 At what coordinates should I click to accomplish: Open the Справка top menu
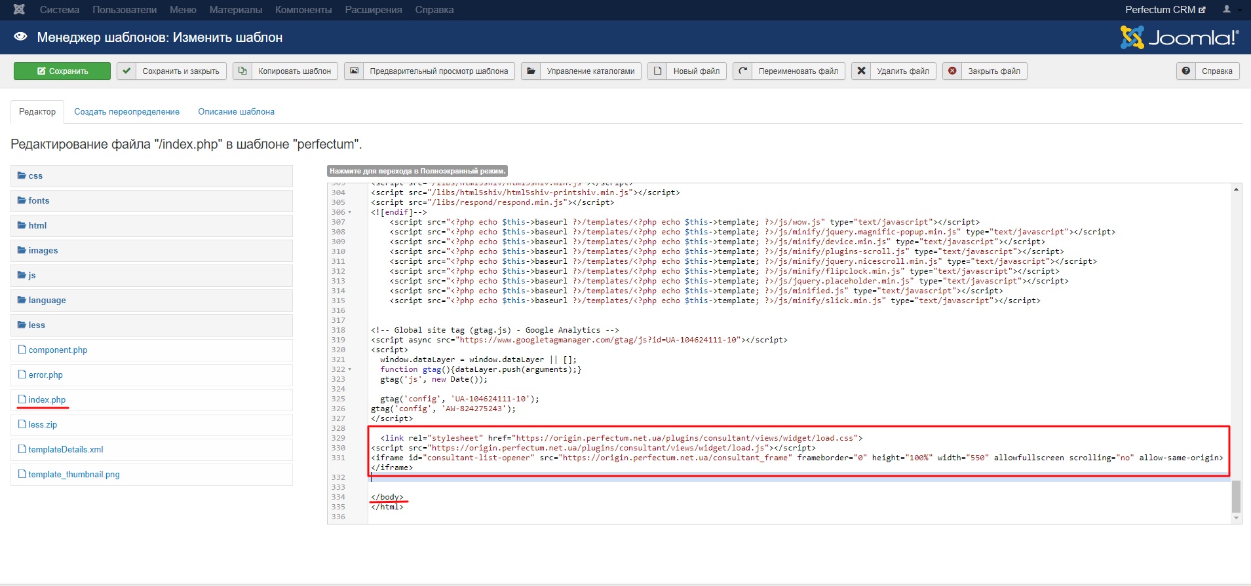point(434,10)
